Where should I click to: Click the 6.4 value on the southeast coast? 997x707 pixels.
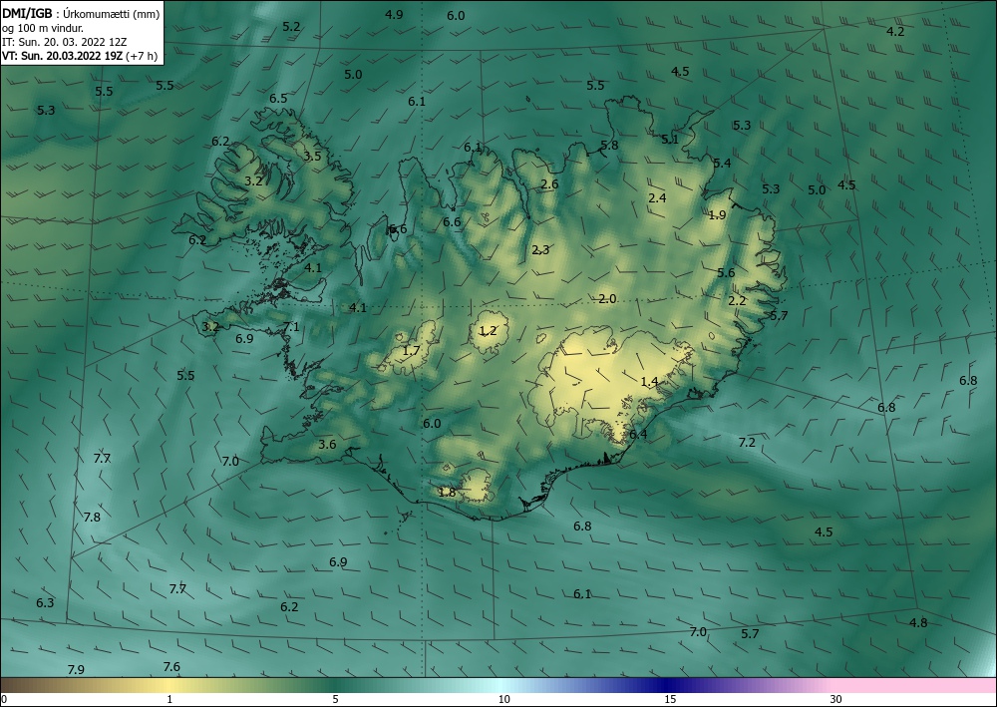coord(638,434)
